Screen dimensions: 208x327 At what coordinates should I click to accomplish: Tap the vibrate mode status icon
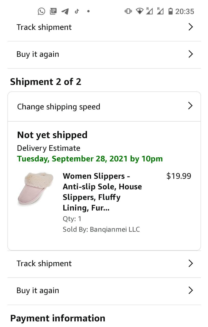[128, 11]
